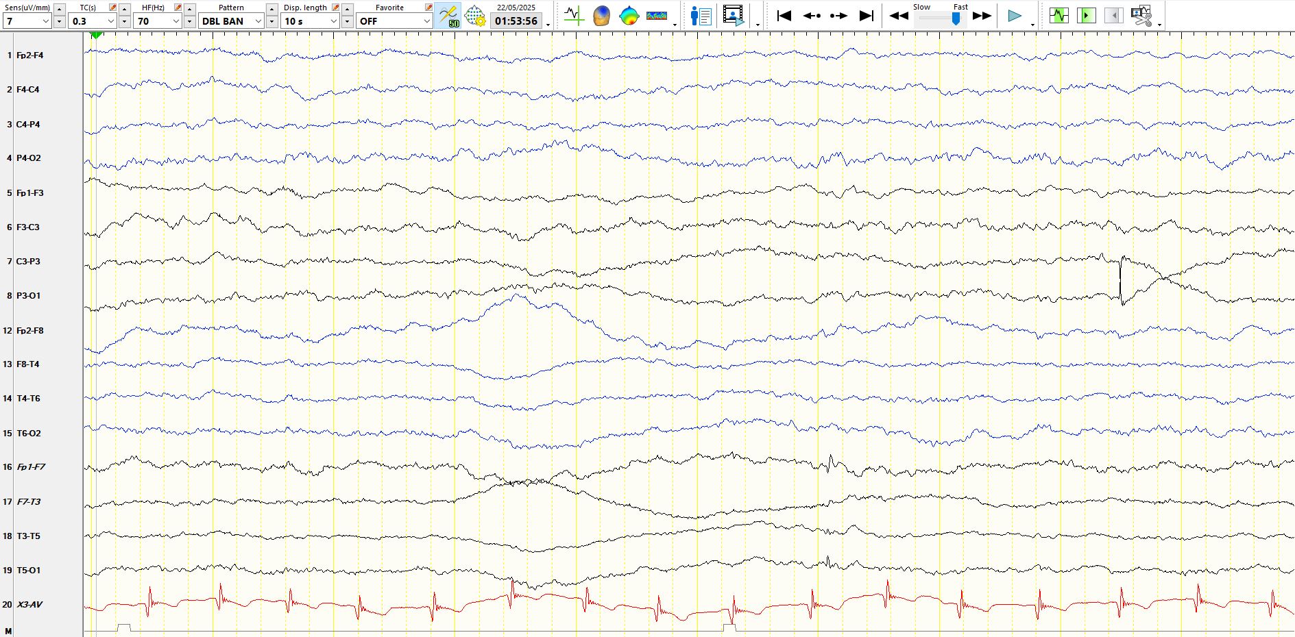Open patient information panel
1295x637 pixels.
click(701, 16)
